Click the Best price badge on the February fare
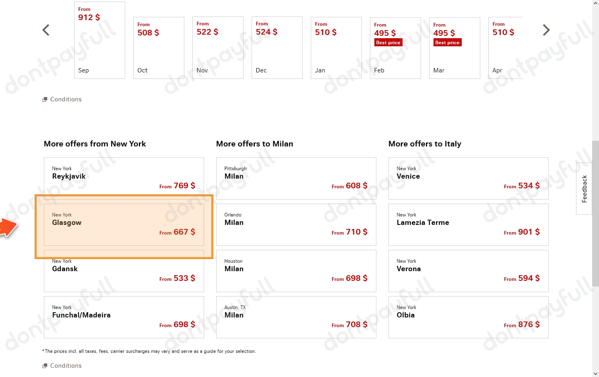The height and width of the screenshot is (377, 599). pyautogui.click(x=388, y=42)
